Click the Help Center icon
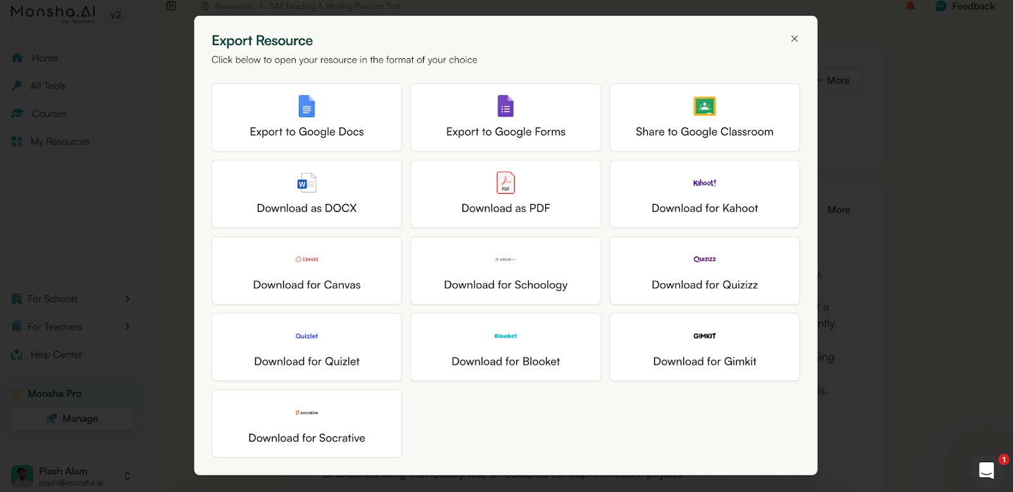Viewport: 1013px width, 492px height. tap(17, 355)
